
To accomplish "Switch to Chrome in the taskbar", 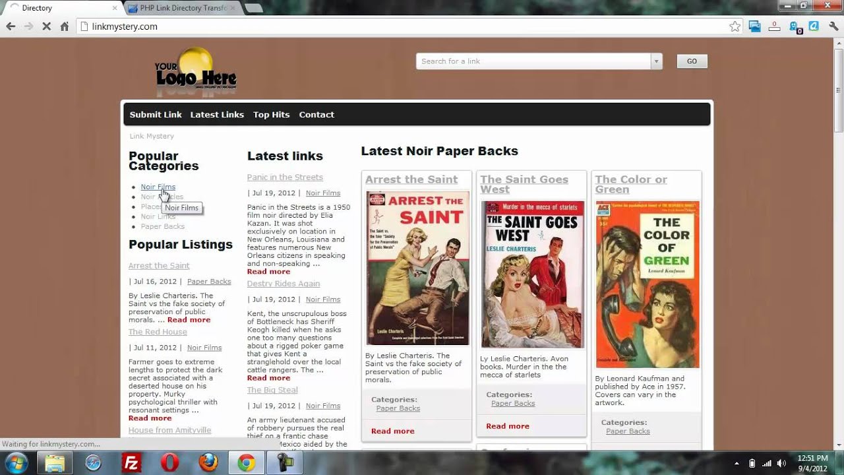I will point(247,462).
